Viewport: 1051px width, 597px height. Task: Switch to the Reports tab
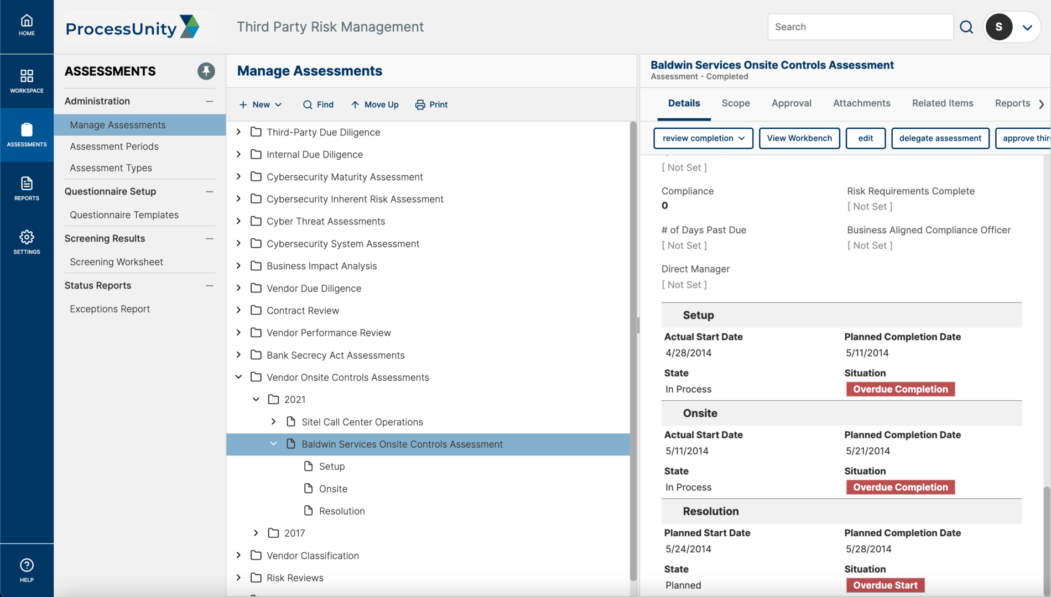click(1012, 103)
